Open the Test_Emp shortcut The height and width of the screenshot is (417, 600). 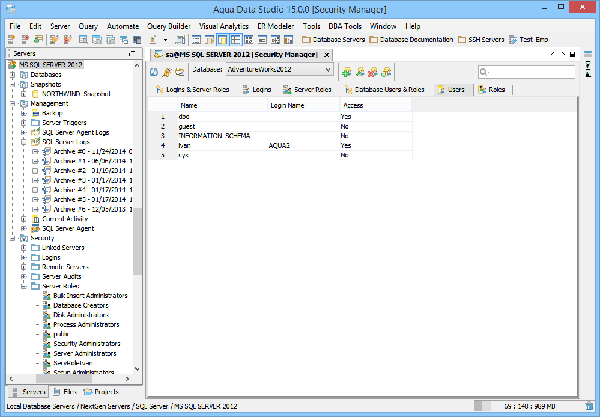tap(529, 40)
